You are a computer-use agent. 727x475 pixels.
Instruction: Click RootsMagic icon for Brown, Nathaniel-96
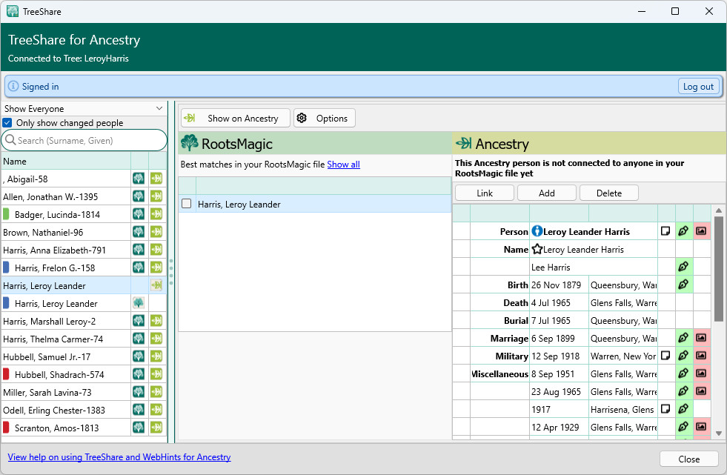tap(139, 232)
